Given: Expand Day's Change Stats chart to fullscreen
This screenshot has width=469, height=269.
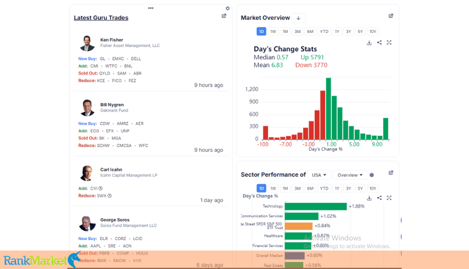Looking at the screenshot, I should pyautogui.click(x=389, y=43).
